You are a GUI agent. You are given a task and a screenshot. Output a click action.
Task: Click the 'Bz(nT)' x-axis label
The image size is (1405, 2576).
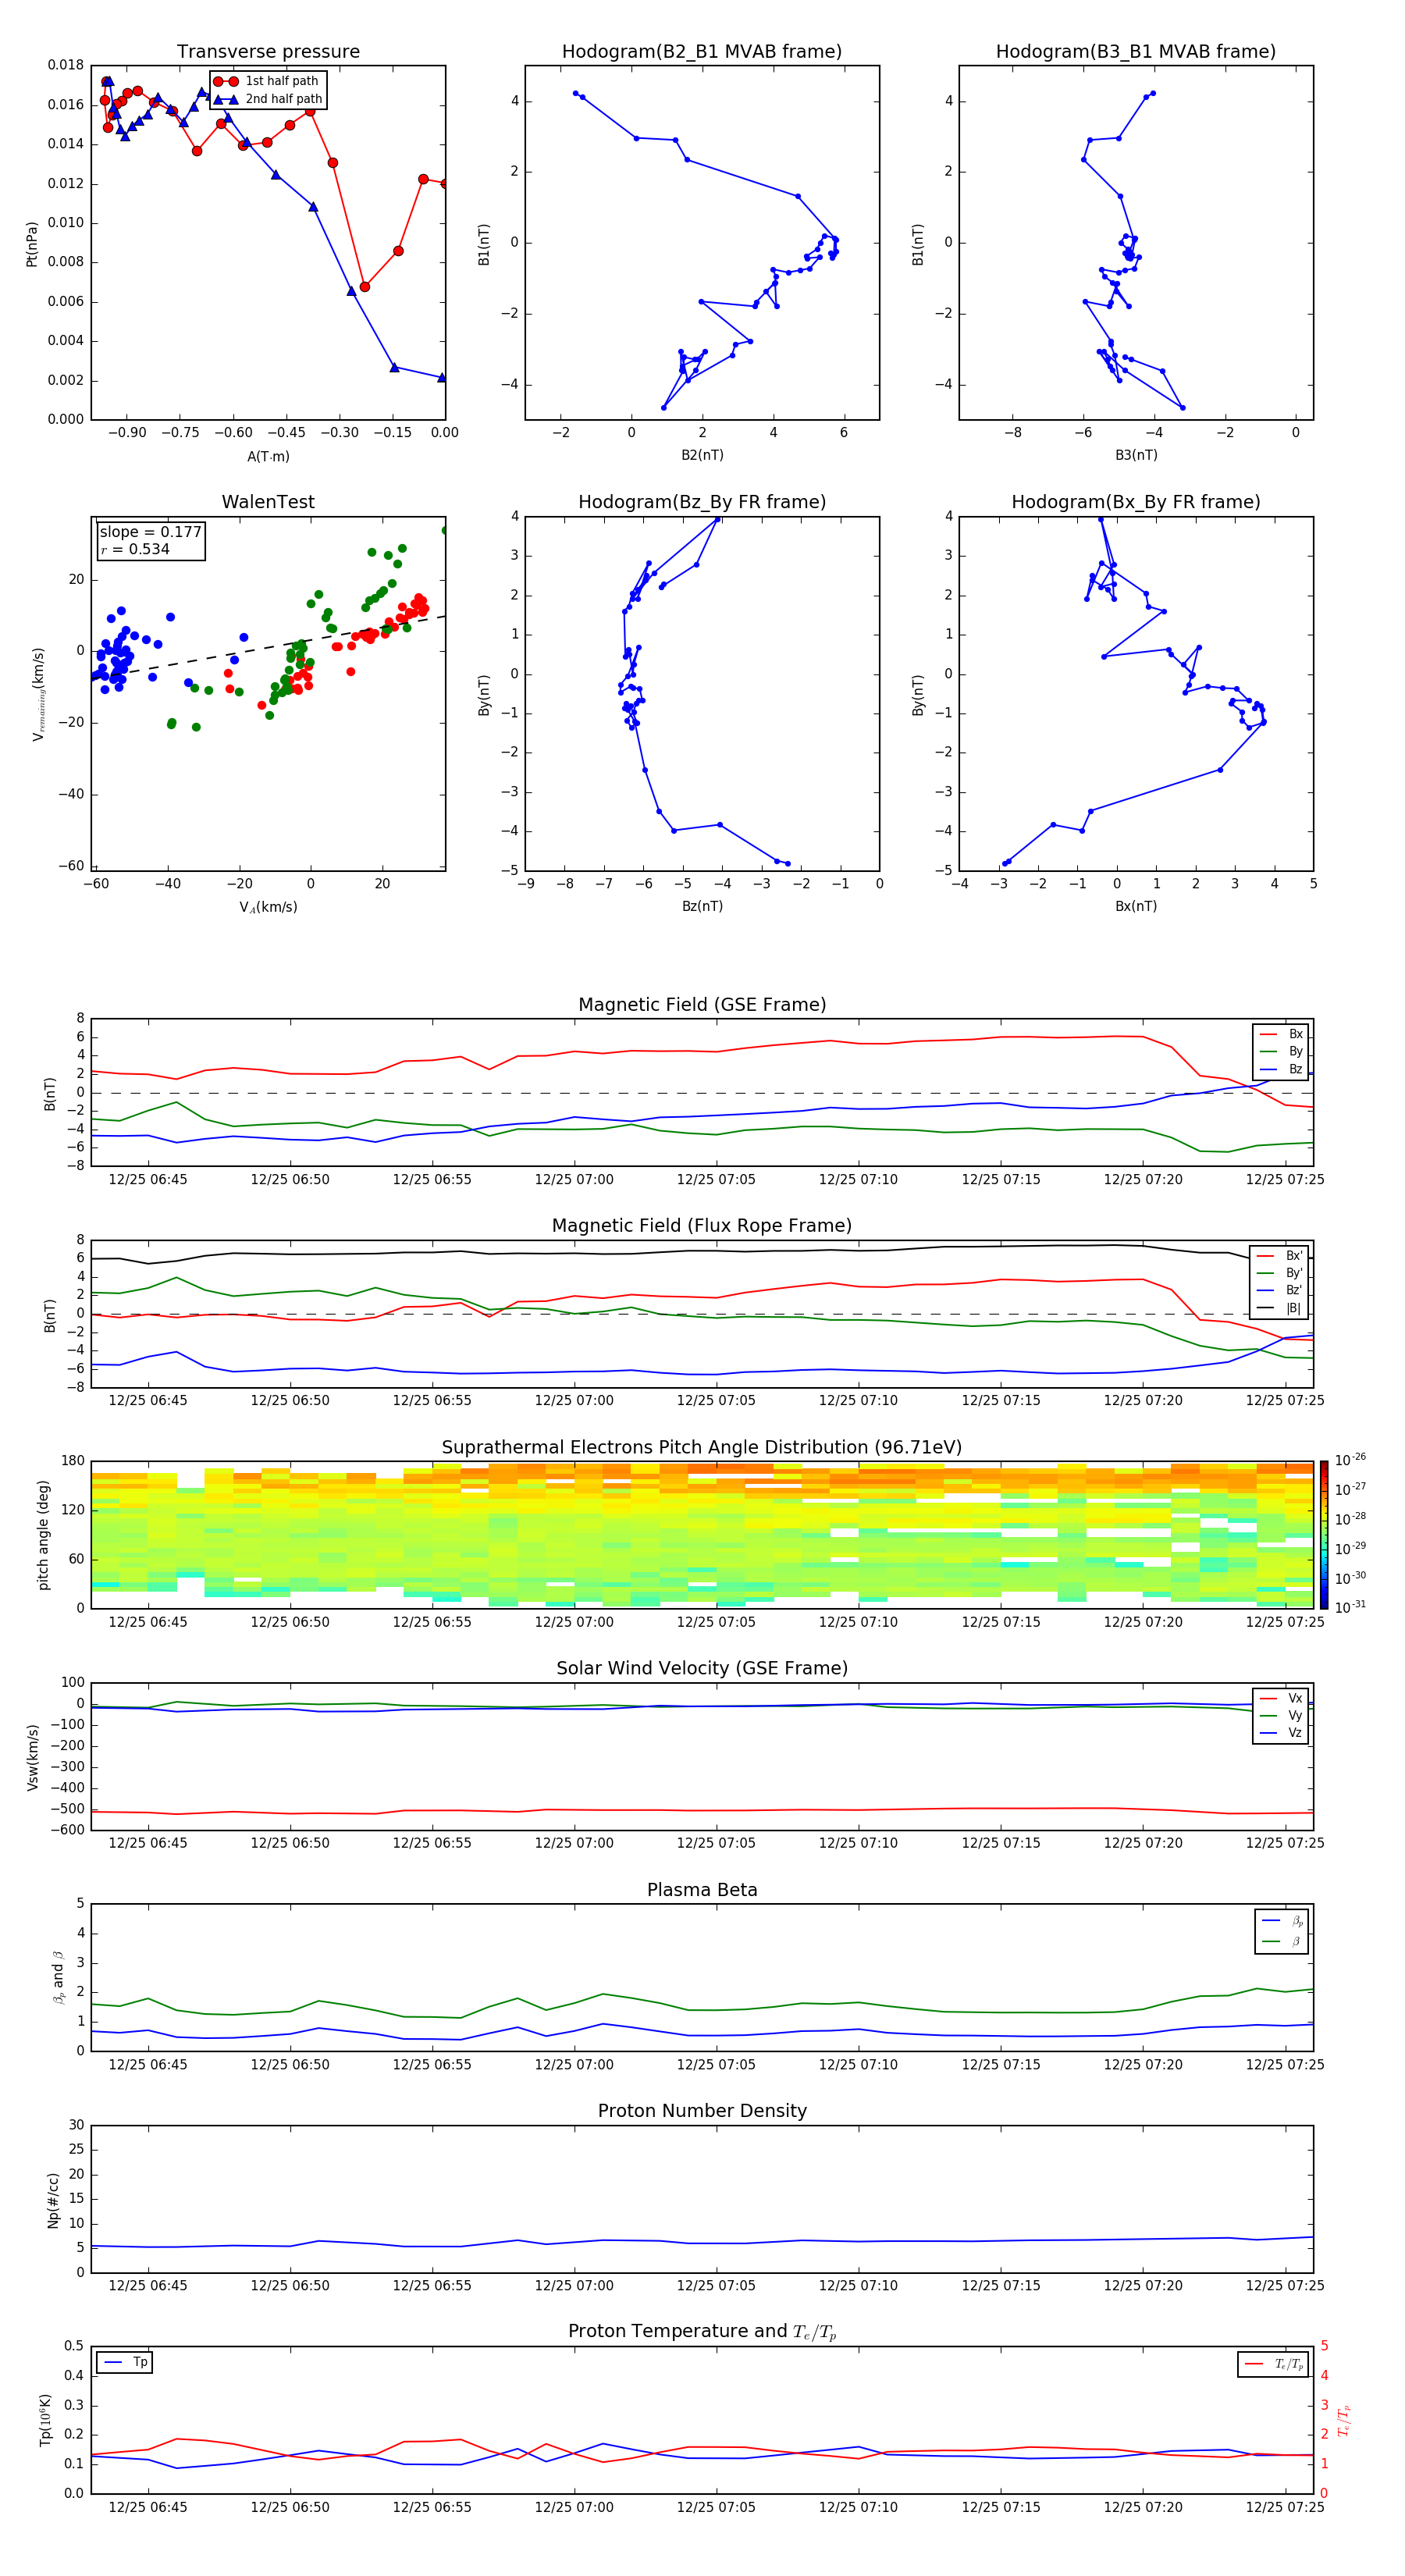(702, 906)
